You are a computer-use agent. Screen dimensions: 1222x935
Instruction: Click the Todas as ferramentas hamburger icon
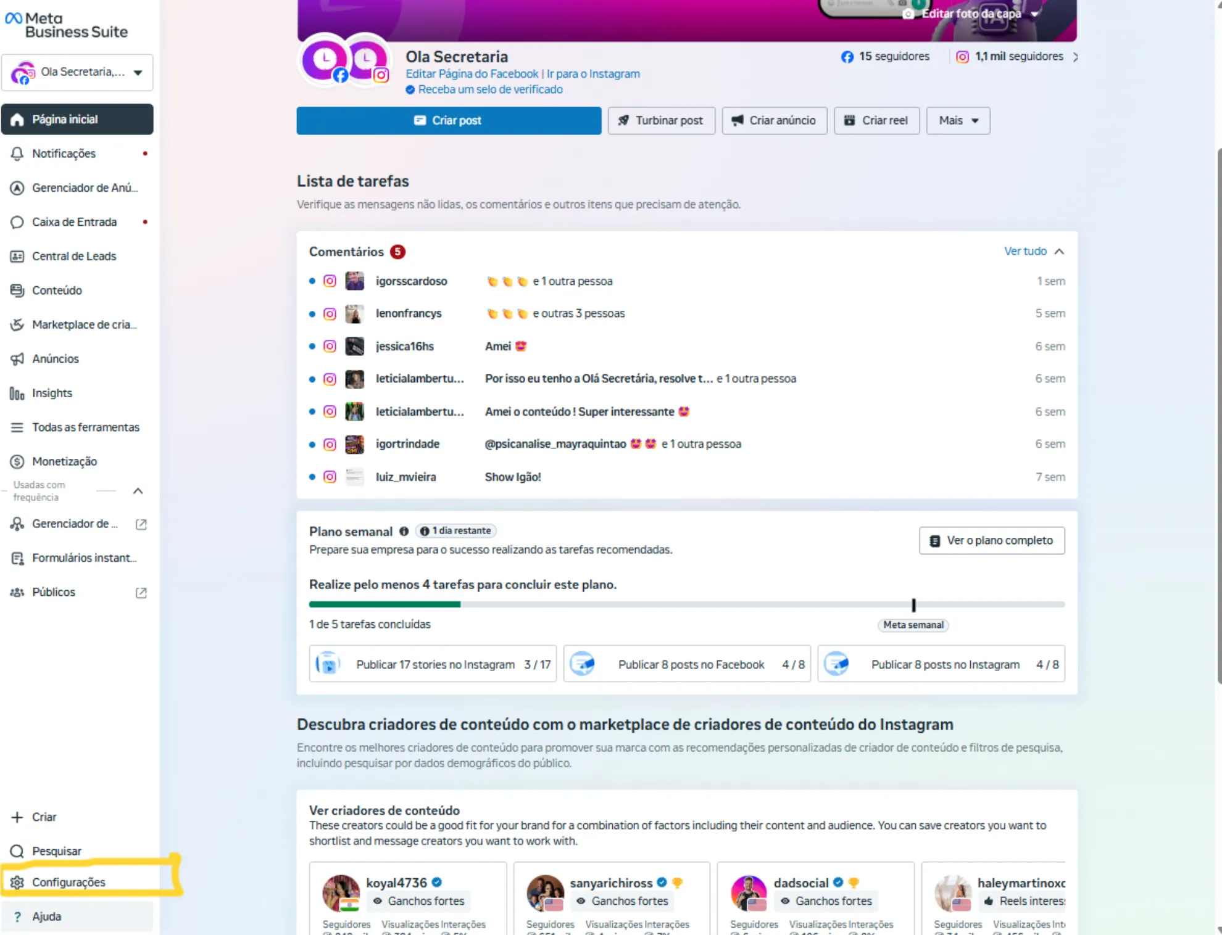coord(17,427)
